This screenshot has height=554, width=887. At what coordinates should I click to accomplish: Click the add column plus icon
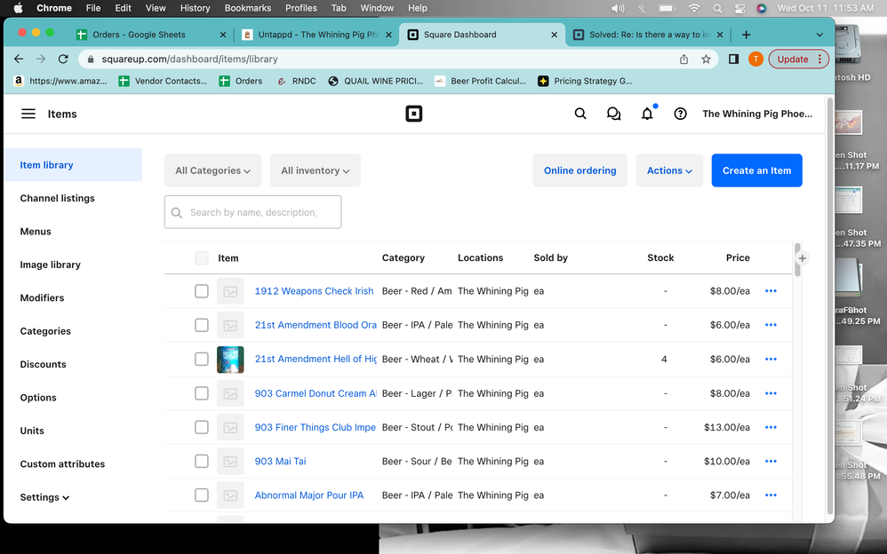click(803, 258)
